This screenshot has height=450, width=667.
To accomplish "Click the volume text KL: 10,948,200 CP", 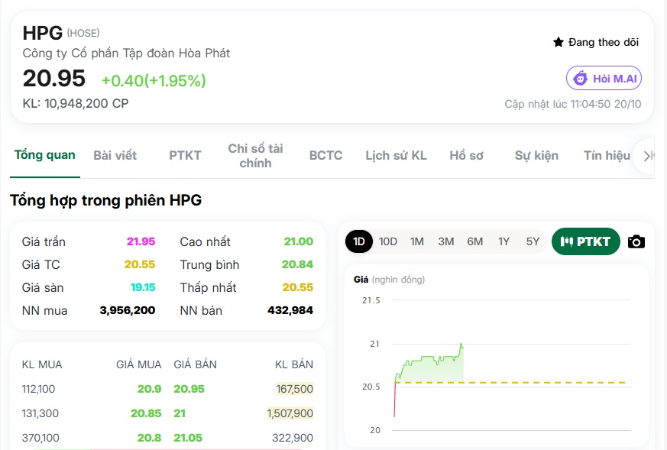I will point(76,103).
